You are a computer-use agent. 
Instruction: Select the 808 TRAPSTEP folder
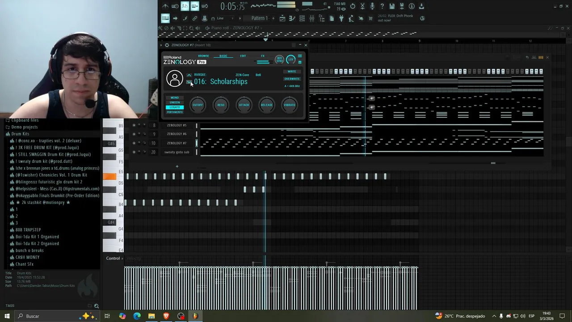click(28, 230)
